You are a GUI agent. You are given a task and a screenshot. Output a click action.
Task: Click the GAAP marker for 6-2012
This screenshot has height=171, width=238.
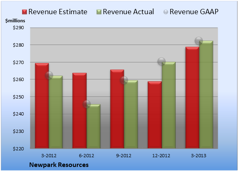coord(87,104)
